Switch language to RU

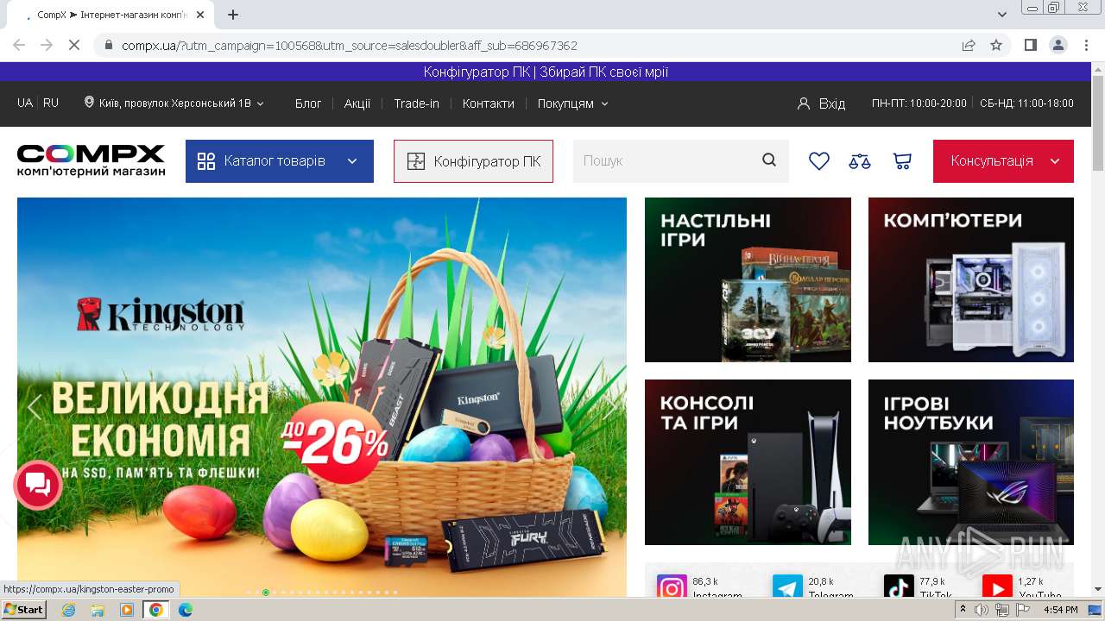(51, 103)
